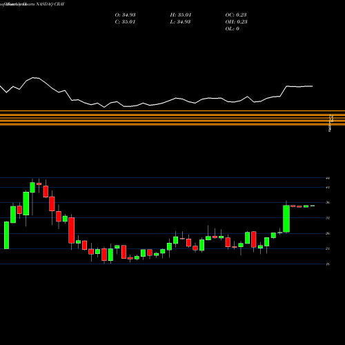Click the price axis label '31'
This screenshot has width=345, height=345.
coord(328,218)
